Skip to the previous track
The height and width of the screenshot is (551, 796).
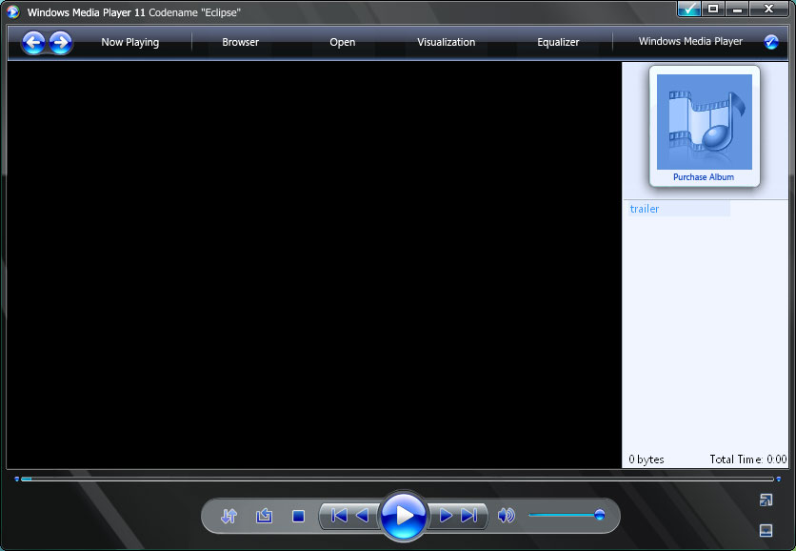click(x=338, y=516)
